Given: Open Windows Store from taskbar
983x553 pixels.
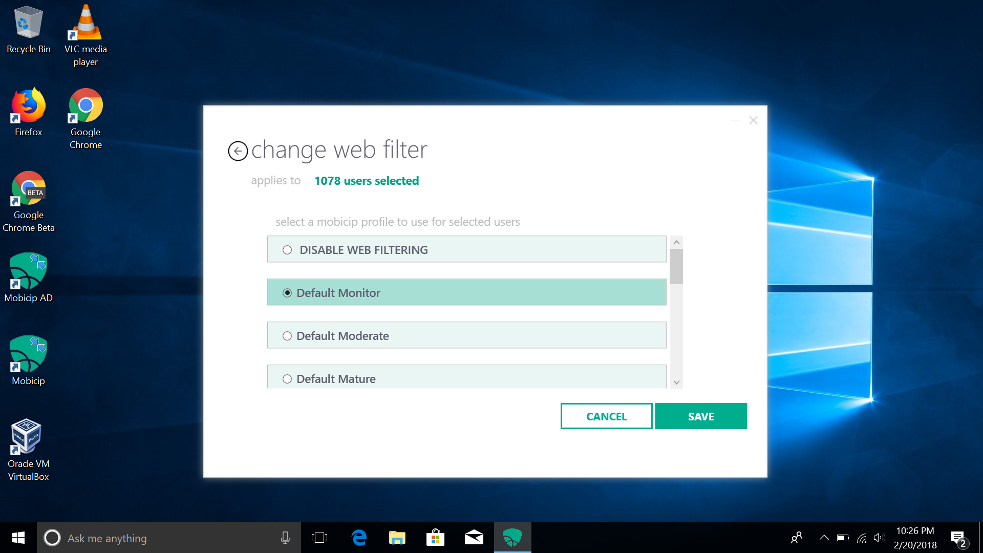Looking at the screenshot, I should tap(435, 538).
